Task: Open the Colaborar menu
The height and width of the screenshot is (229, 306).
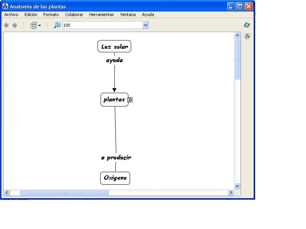Action: click(x=74, y=15)
